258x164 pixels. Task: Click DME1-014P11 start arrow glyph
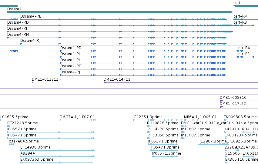click(105, 82)
